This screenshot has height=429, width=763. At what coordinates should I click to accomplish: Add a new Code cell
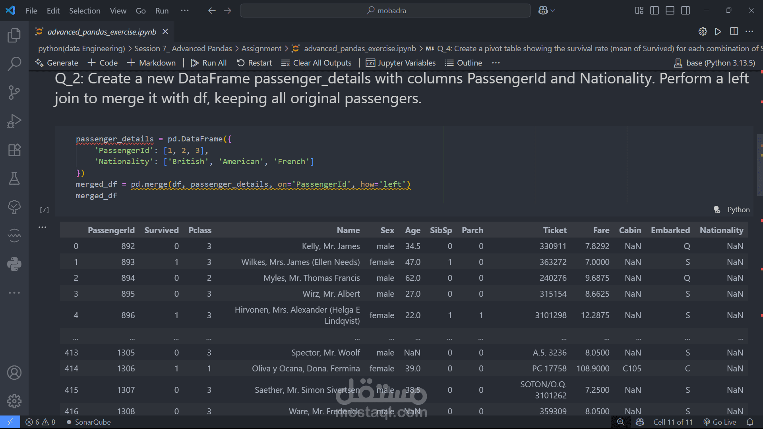click(103, 63)
